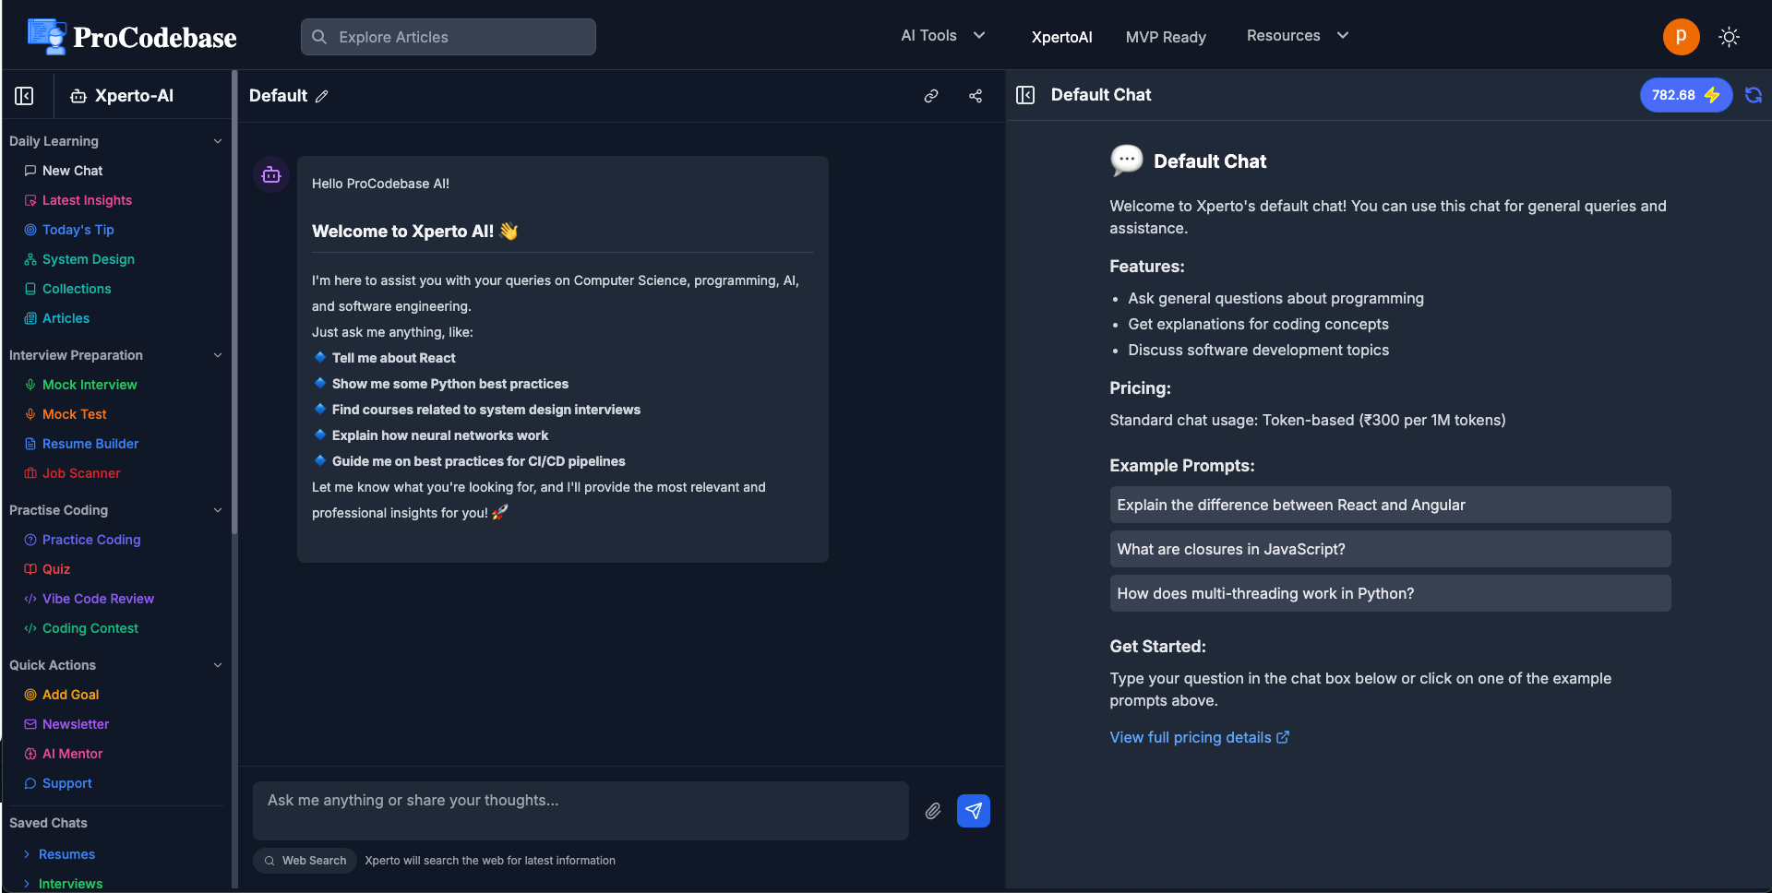This screenshot has width=1772, height=893.
Task: Share the Default chat
Action: (976, 96)
